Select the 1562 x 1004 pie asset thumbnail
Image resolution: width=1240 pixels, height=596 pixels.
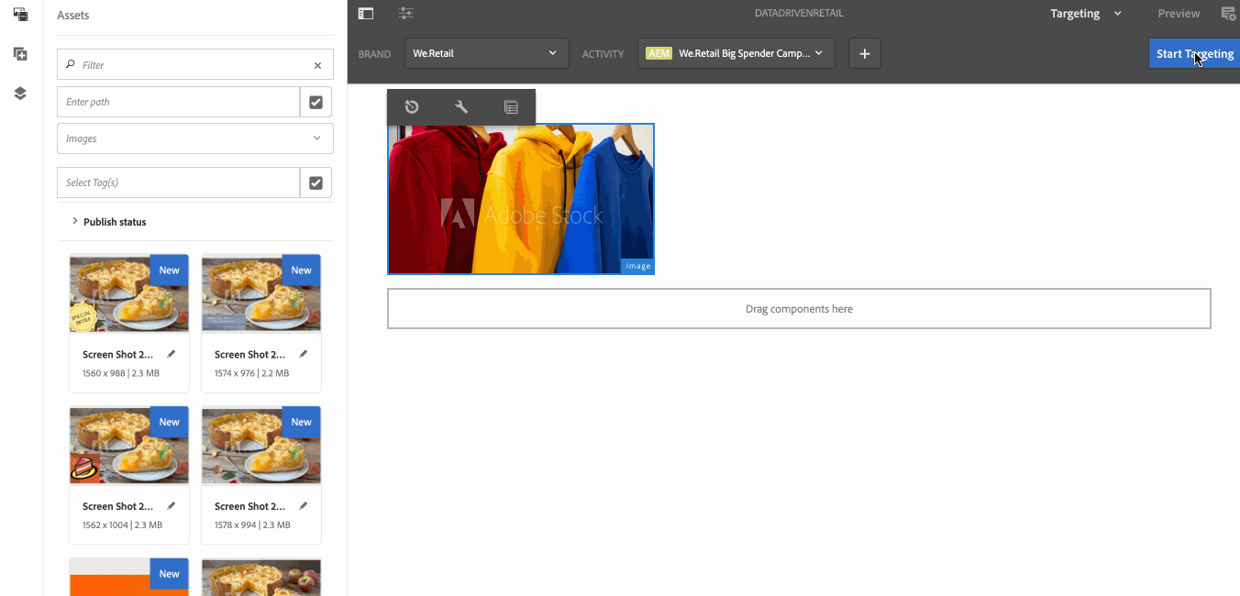[x=129, y=445]
